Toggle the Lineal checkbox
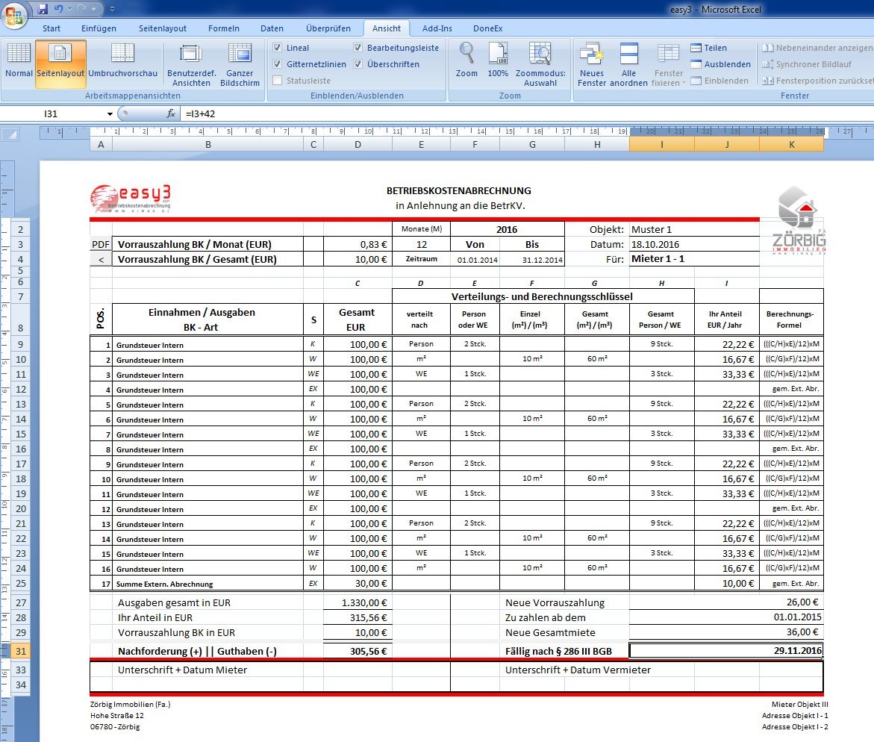 coord(277,48)
